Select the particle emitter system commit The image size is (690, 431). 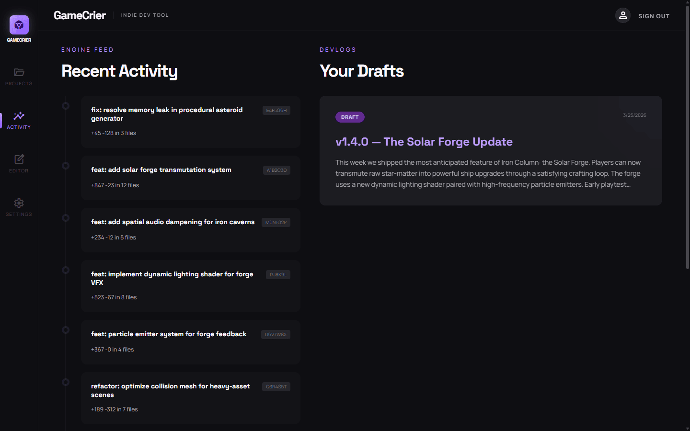[x=190, y=342]
